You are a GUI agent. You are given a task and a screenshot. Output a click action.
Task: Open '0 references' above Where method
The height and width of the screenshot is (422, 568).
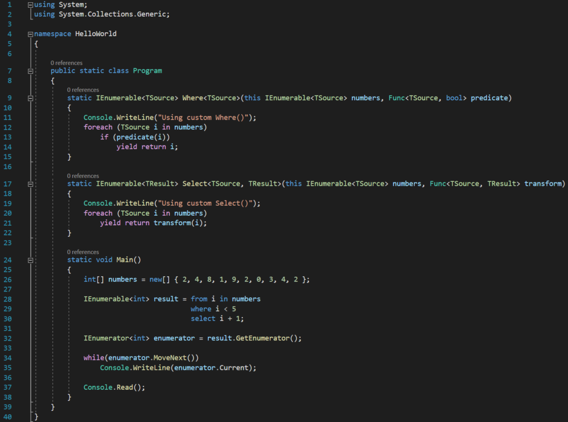83,90
